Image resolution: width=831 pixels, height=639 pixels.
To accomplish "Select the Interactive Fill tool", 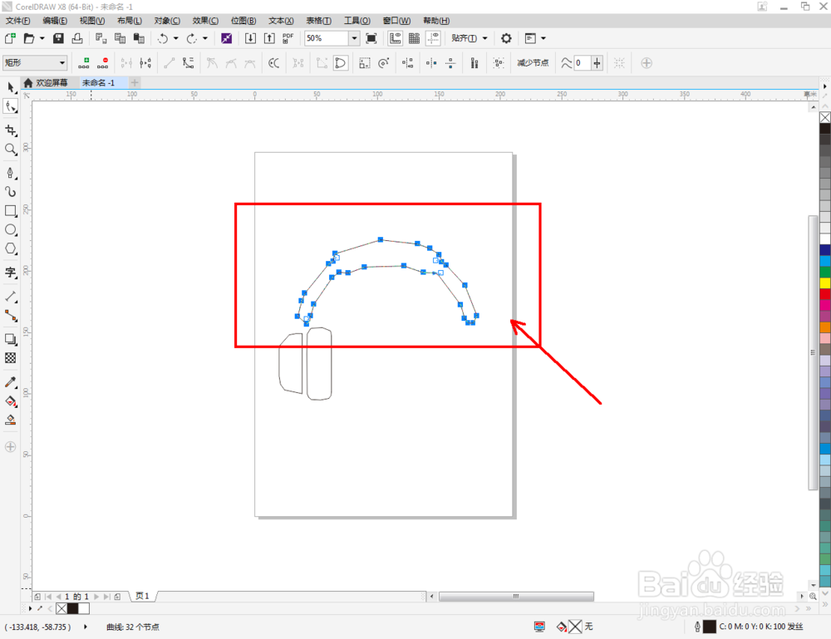I will (11, 401).
